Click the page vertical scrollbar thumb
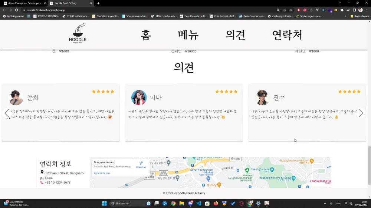 click(369, 166)
